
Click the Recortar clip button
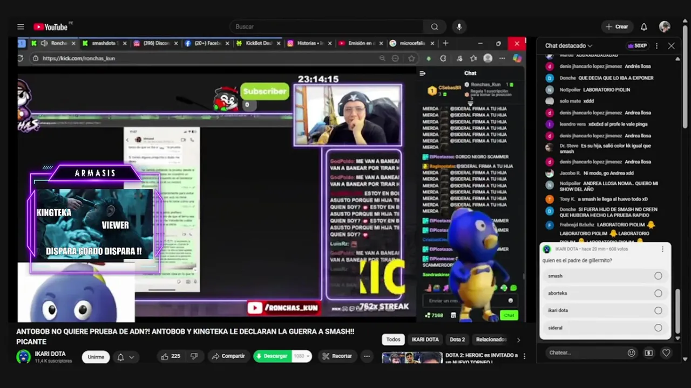click(337, 356)
